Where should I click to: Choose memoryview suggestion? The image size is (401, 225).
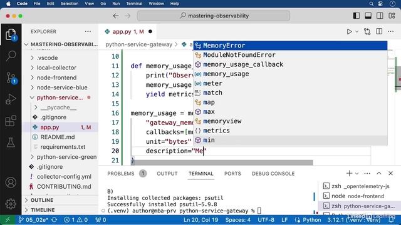tap(290, 121)
